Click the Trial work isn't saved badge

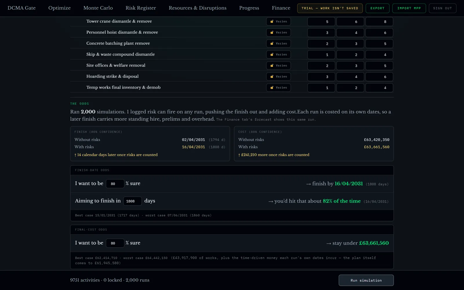click(x=330, y=8)
